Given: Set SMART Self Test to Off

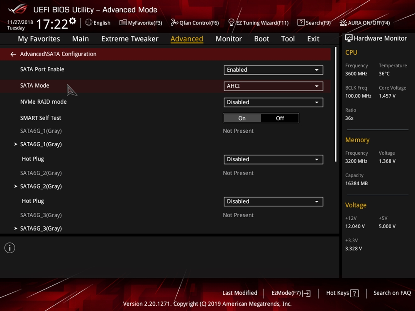Looking at the screenshot, I should (280, 118).
